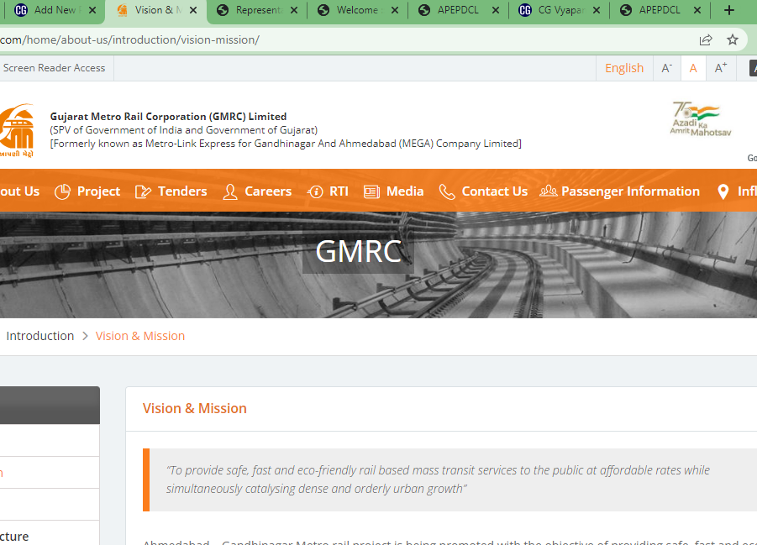Click the "SPV of Government of India" line
The image size is (757, 545).
(x=183, y=130)
